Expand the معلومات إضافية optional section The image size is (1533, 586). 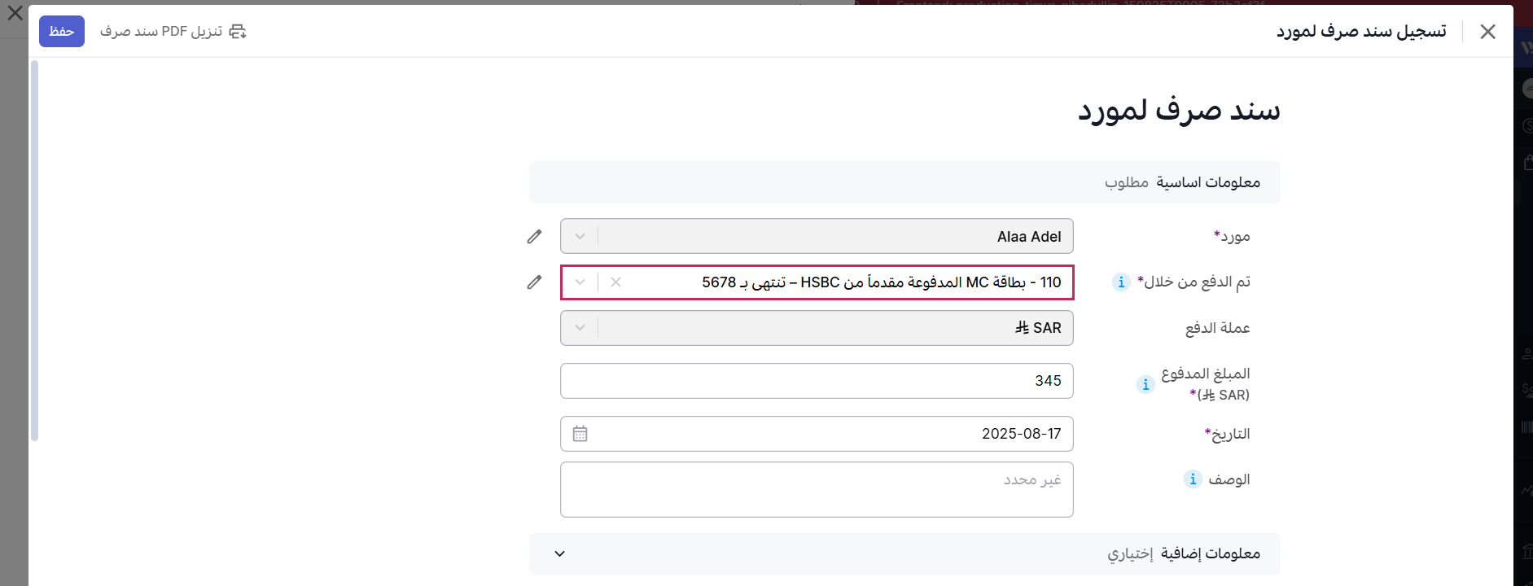559,553
